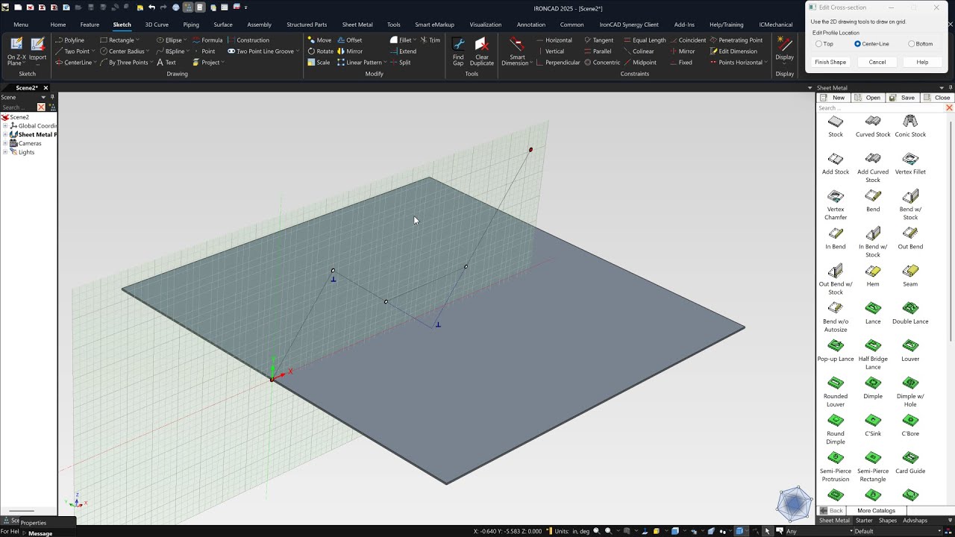This screenshot has width=955, height=537.
Task: Click the Scene2* document tab
Action: tap(25, 88)
